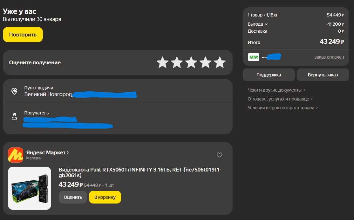This screenshot has width=354, height=220.
Task: Click the recipient person icon
Action: (x=14, y=116)
